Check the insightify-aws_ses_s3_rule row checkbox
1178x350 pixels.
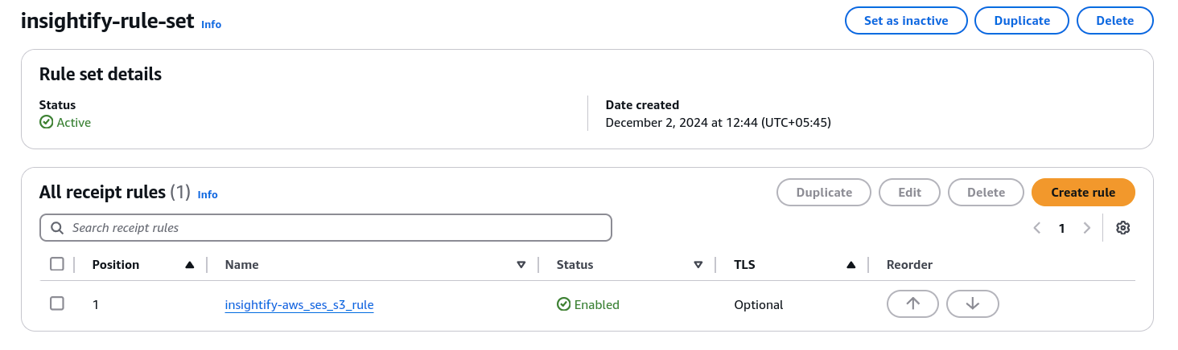(x=57, y=303)
